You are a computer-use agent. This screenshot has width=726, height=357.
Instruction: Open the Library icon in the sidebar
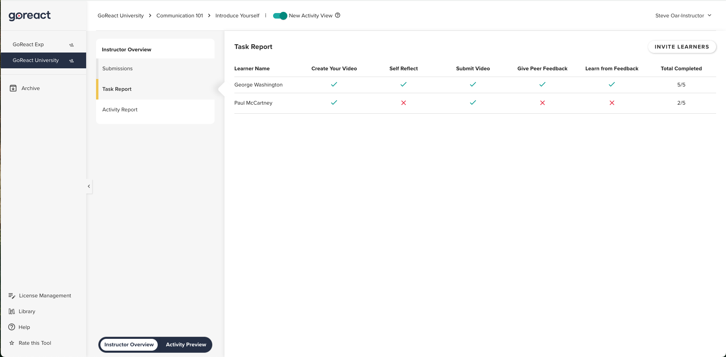click(12, 311)
